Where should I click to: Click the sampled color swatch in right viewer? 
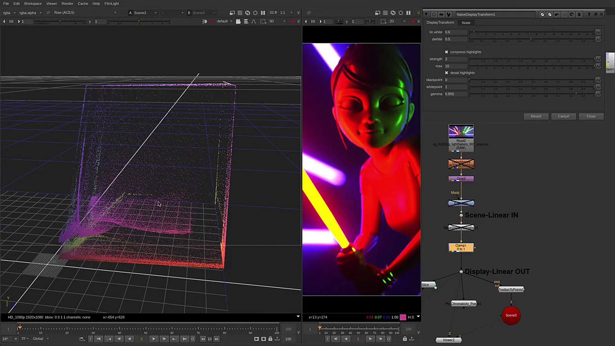coord(403,317)
